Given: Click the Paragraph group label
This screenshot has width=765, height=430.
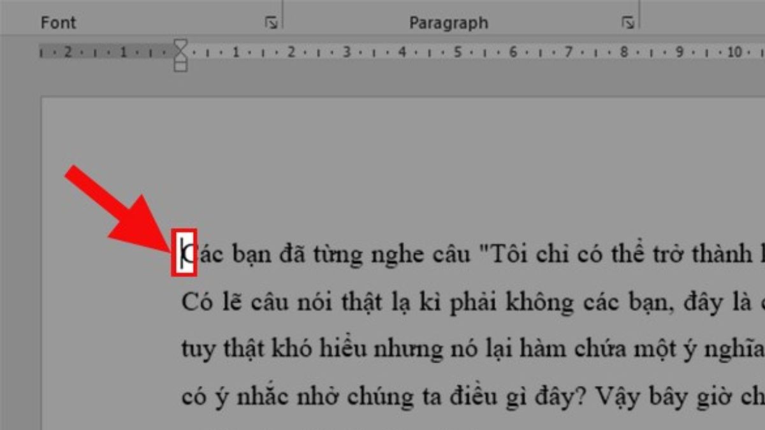Looking at the screenshot, I should 448,24.
